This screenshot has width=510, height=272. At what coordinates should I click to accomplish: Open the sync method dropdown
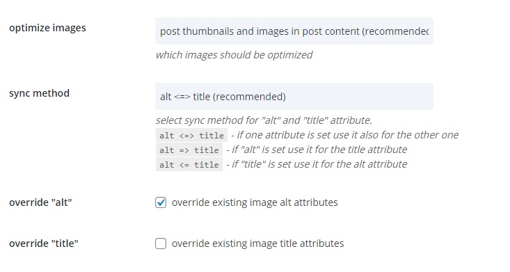(x=294, y=96)
